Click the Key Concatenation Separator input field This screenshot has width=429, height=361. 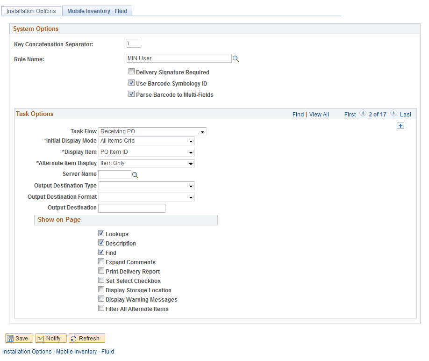[133, 43]
